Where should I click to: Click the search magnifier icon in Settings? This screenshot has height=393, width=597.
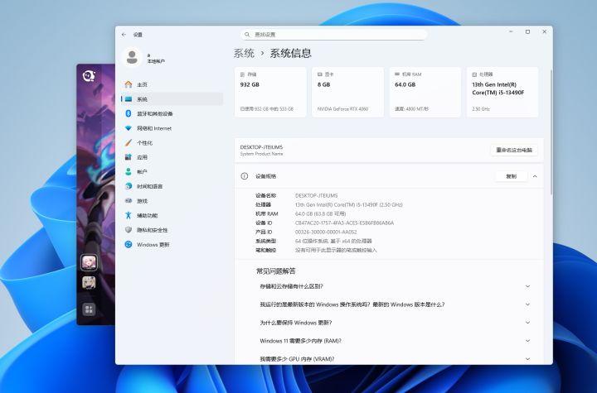[x=247, y=35]
